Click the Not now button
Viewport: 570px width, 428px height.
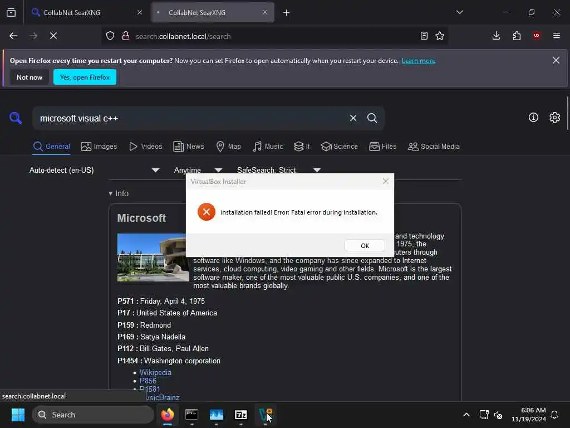[30, 77]
